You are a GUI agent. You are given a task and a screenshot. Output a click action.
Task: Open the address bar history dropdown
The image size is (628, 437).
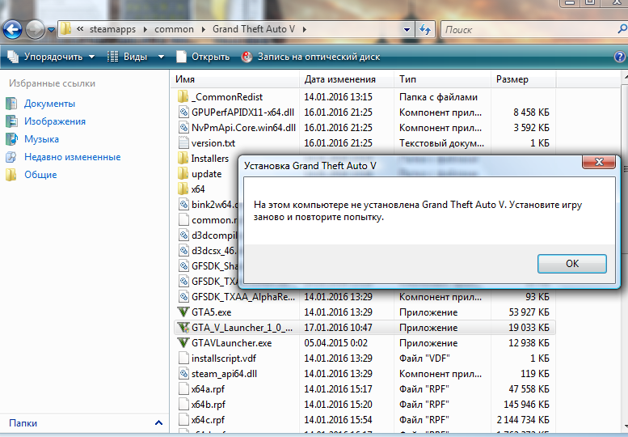click(x=407, y=30)
